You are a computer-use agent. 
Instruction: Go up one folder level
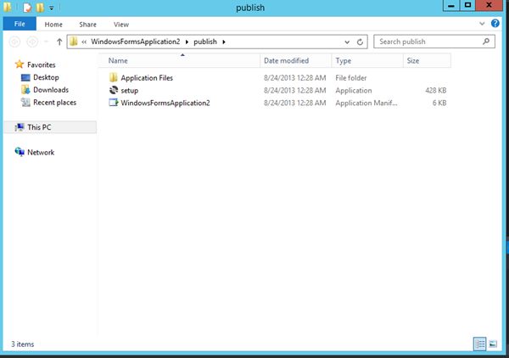59,42
